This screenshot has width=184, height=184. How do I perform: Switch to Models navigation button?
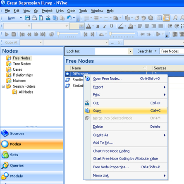(x=32, y=176)
